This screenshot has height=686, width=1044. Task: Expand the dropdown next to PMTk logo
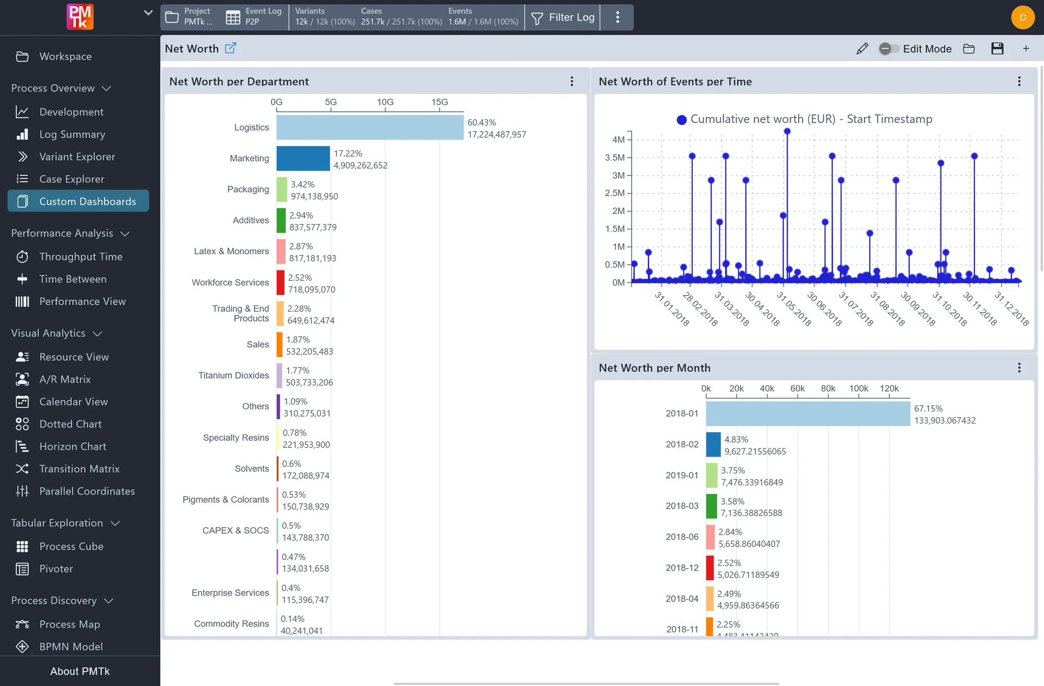coord(148,13)
